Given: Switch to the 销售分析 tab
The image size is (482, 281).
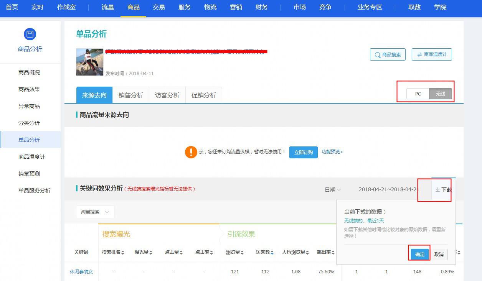Looking at the screenshot, I should click(130, 95).
